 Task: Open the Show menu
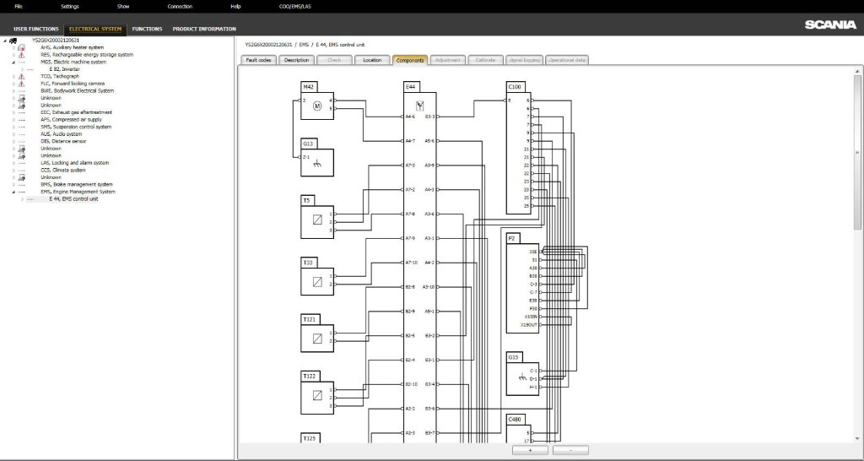click(123, 7)
